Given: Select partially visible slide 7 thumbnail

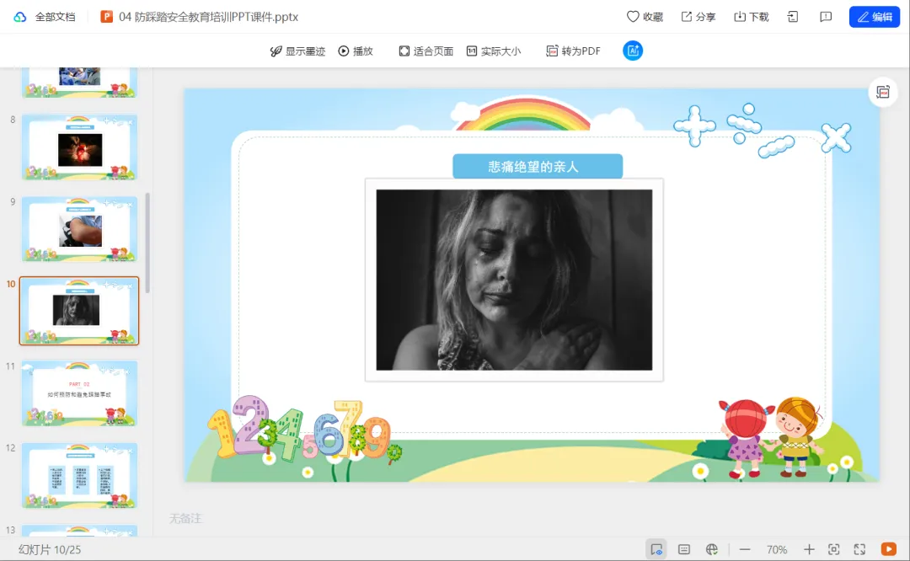Looking at the screenshot, I should click(79, 83).
